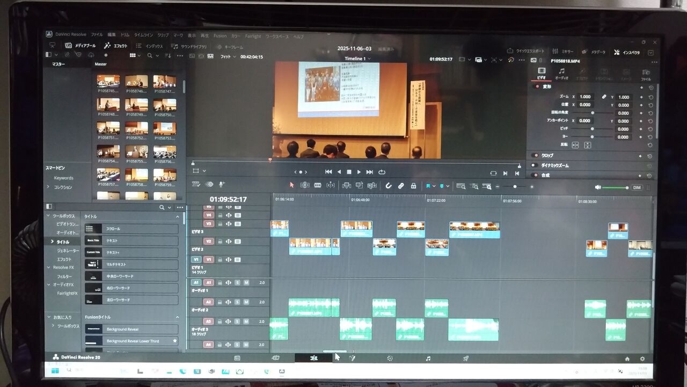The height and width of the screenshot is (387, 687).
Task: Toggle the エフェクト panel button
Action: coord(116,46)
